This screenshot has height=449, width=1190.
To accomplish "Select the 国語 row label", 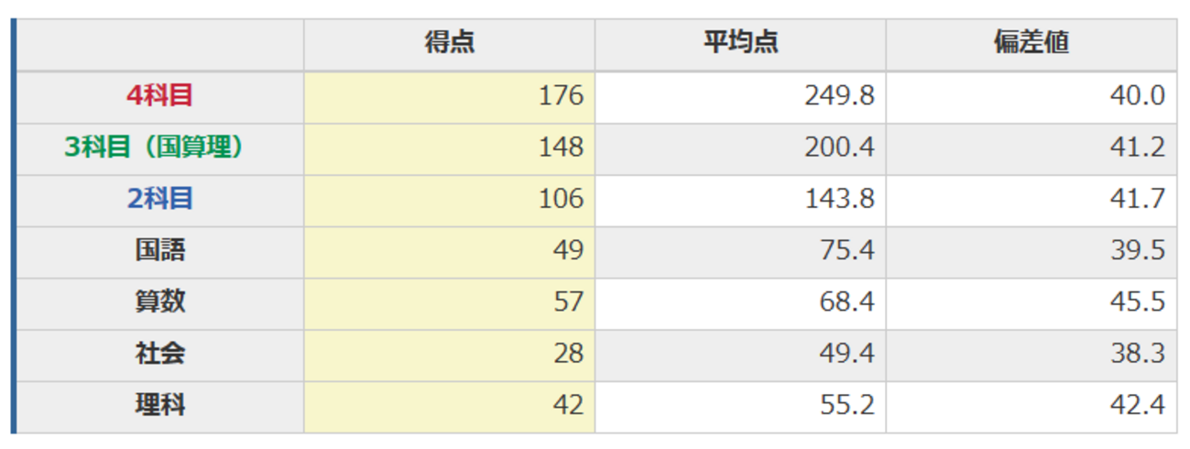I will [x=160, y=249].
